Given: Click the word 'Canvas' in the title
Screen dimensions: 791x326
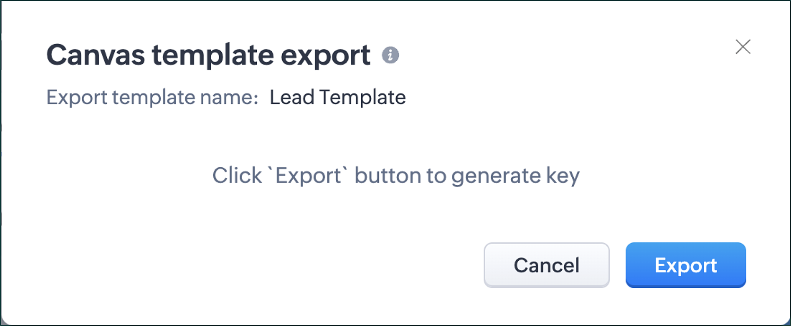Looking at the screenshot, I should (x=96, y=55).
